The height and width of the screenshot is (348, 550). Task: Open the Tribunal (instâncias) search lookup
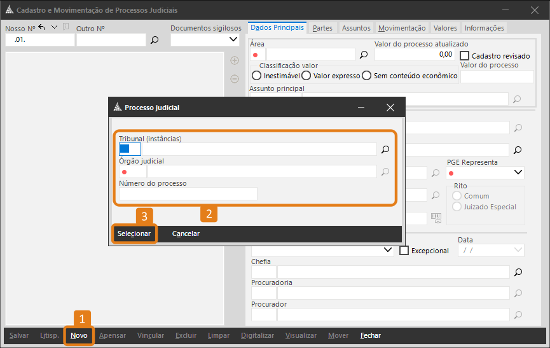coord(385,150)
